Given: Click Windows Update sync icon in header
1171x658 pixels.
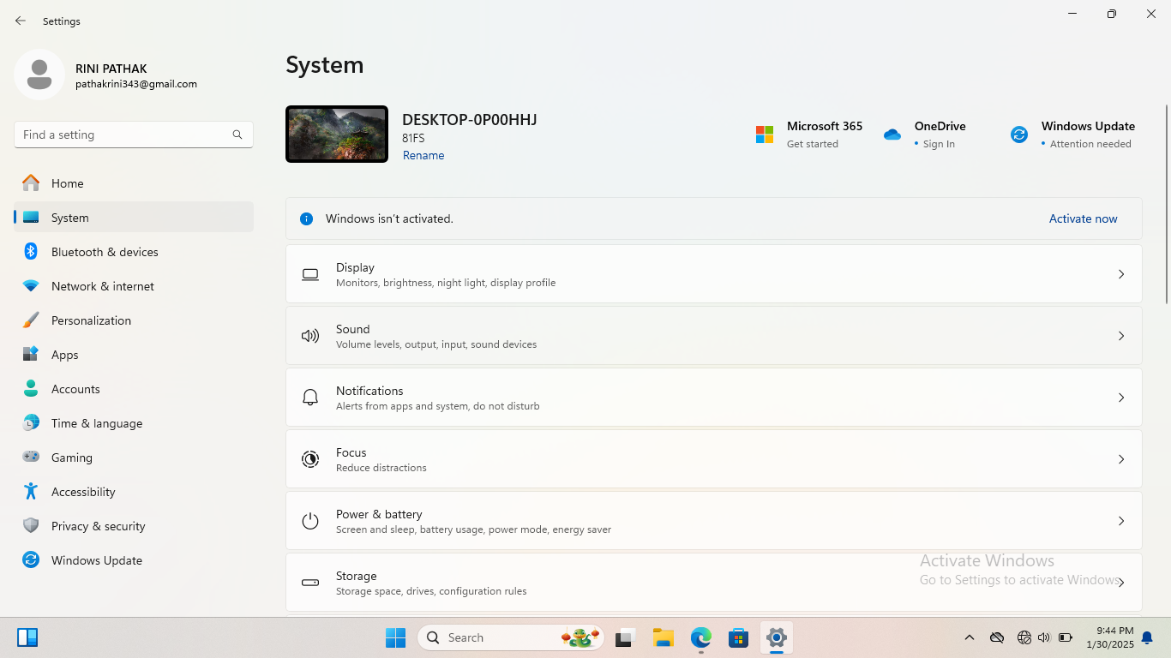Looking at the screenshot, I should tap(1019, 135).
